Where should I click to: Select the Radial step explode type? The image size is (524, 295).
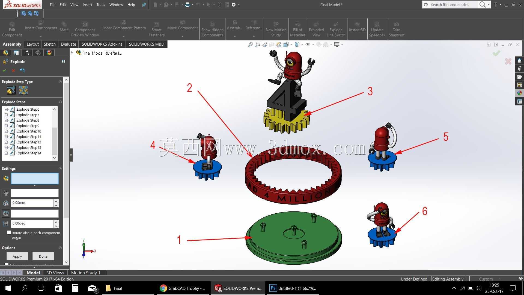click(23, 90)
